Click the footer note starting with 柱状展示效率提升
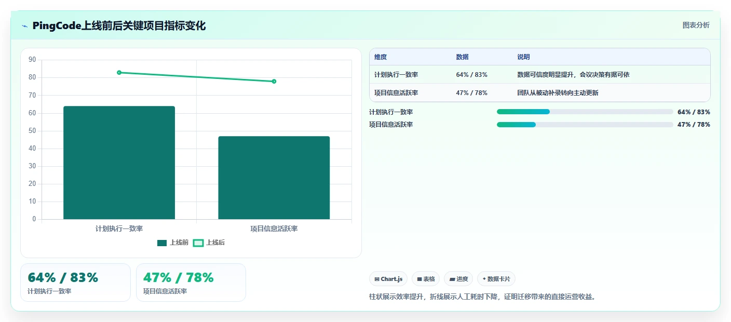This screenshot has height=322, width=731. [x=482, y=297]
